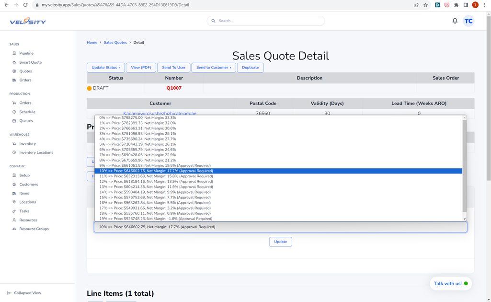Viewport: 491px width, 302px height.
Task: Open Pipeline from the sidebar
Action: pyautogui.click(x=26, y=53)
